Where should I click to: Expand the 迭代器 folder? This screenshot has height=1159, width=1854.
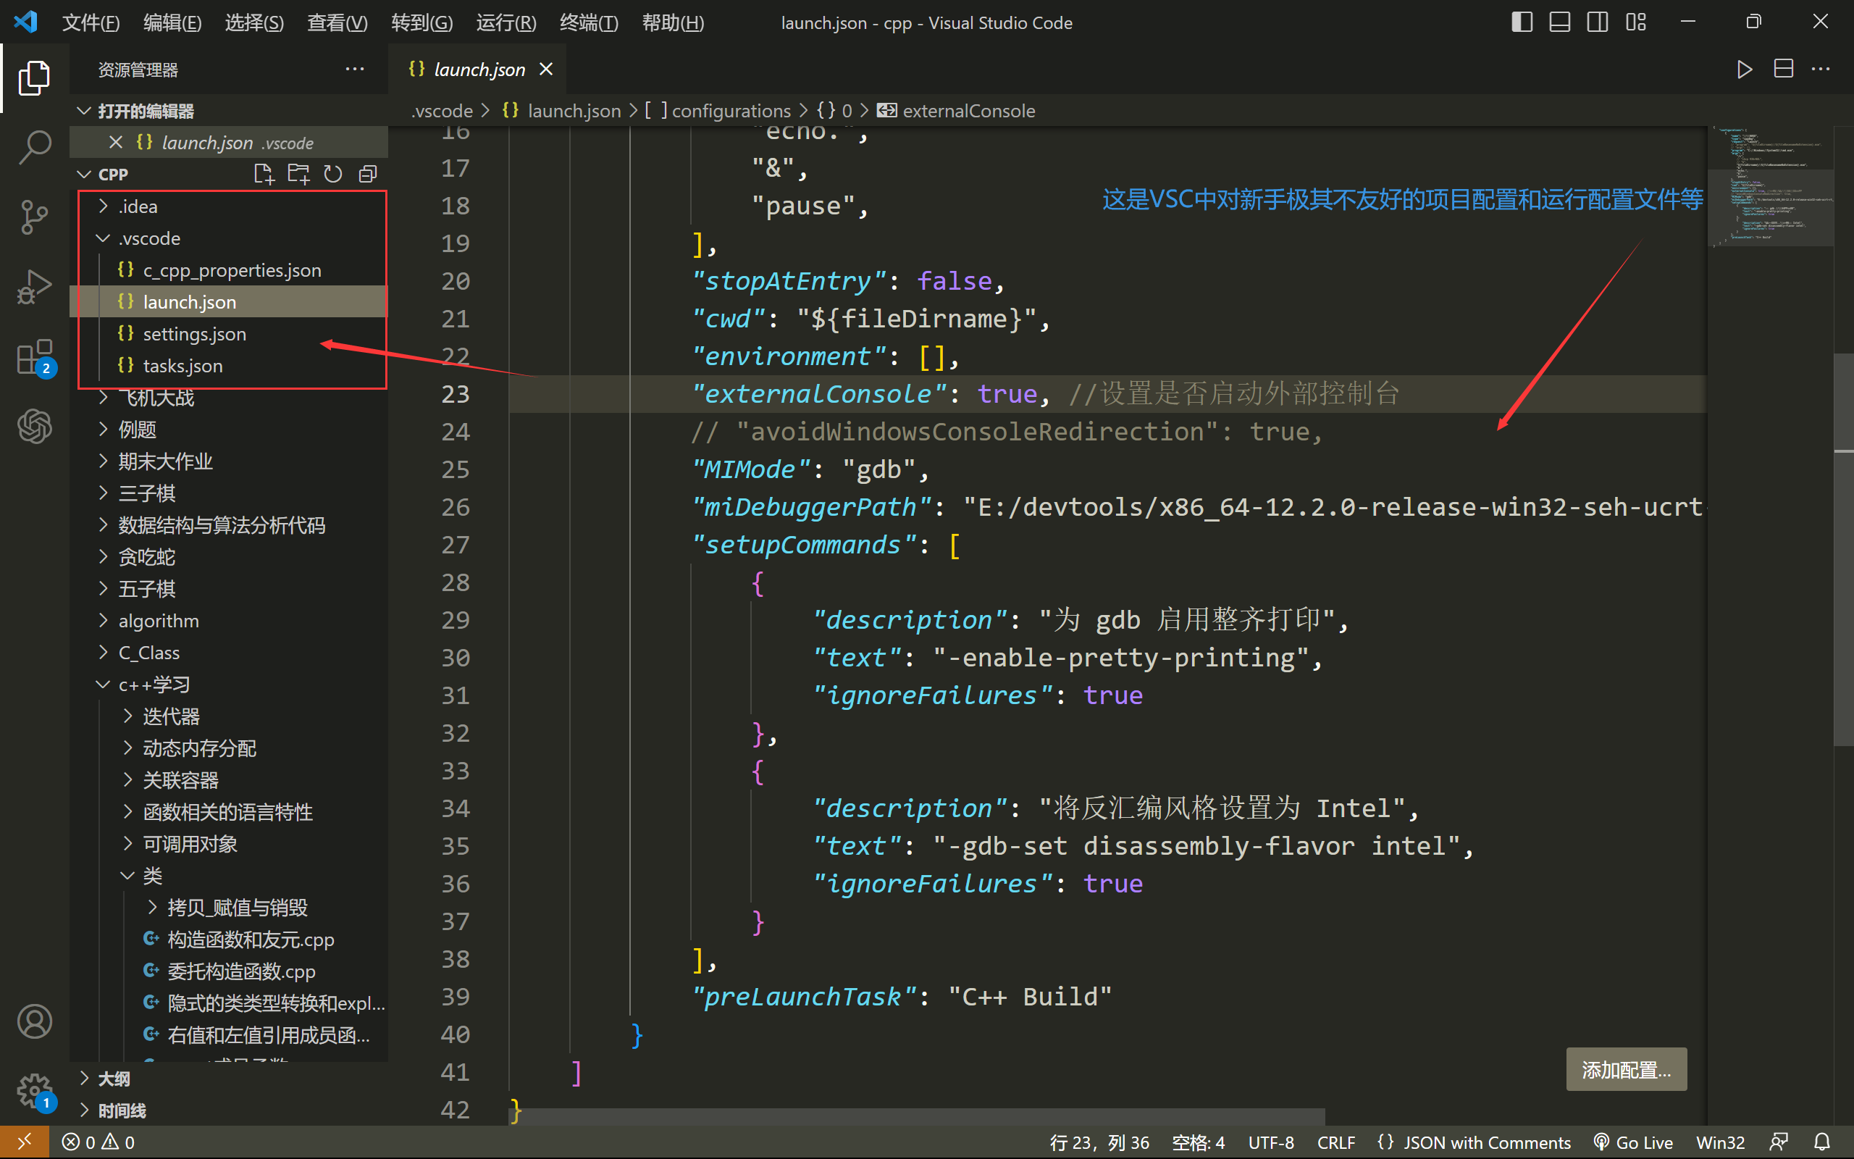pyautogui.click(x=229, y=716)
